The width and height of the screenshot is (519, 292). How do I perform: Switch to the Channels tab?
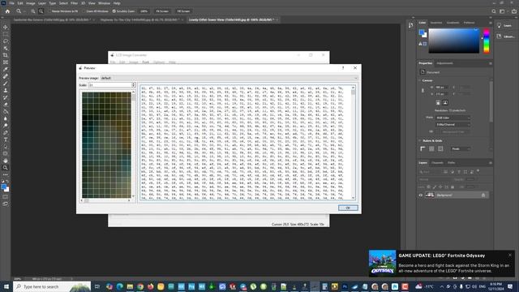(x=437, y=163)
